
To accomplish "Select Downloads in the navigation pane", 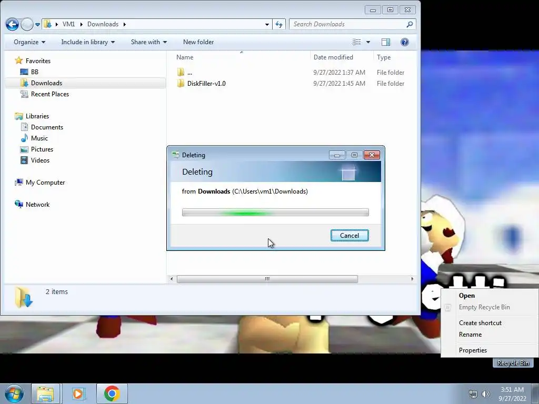I will (46, 83).
